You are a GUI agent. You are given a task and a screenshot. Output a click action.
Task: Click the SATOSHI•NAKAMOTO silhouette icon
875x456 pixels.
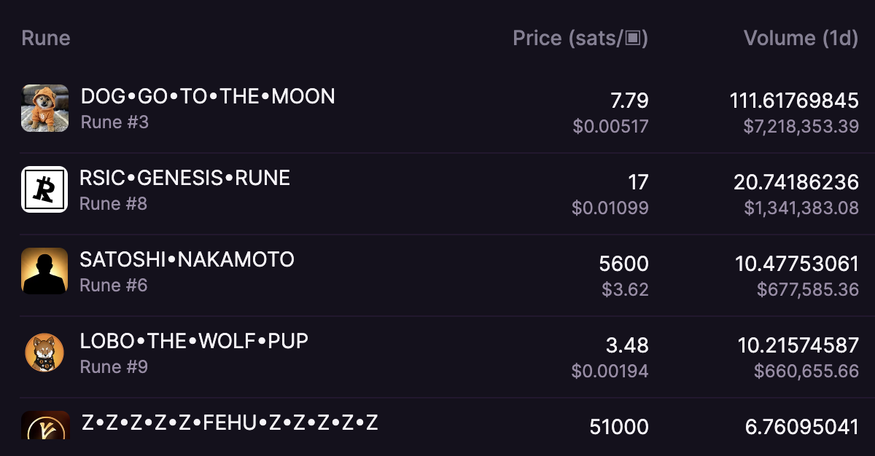(x=44, y=271)
